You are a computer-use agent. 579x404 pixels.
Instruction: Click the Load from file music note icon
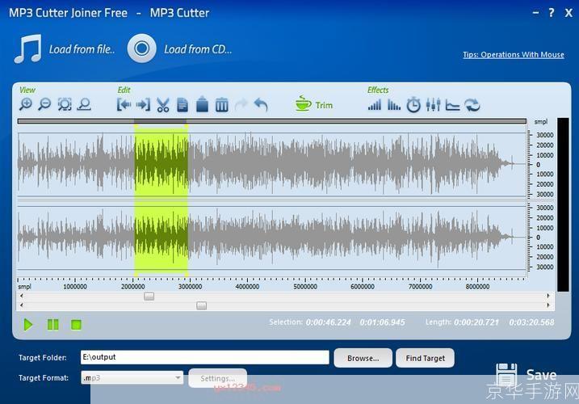pyautogui.click(x=27, y=48)
